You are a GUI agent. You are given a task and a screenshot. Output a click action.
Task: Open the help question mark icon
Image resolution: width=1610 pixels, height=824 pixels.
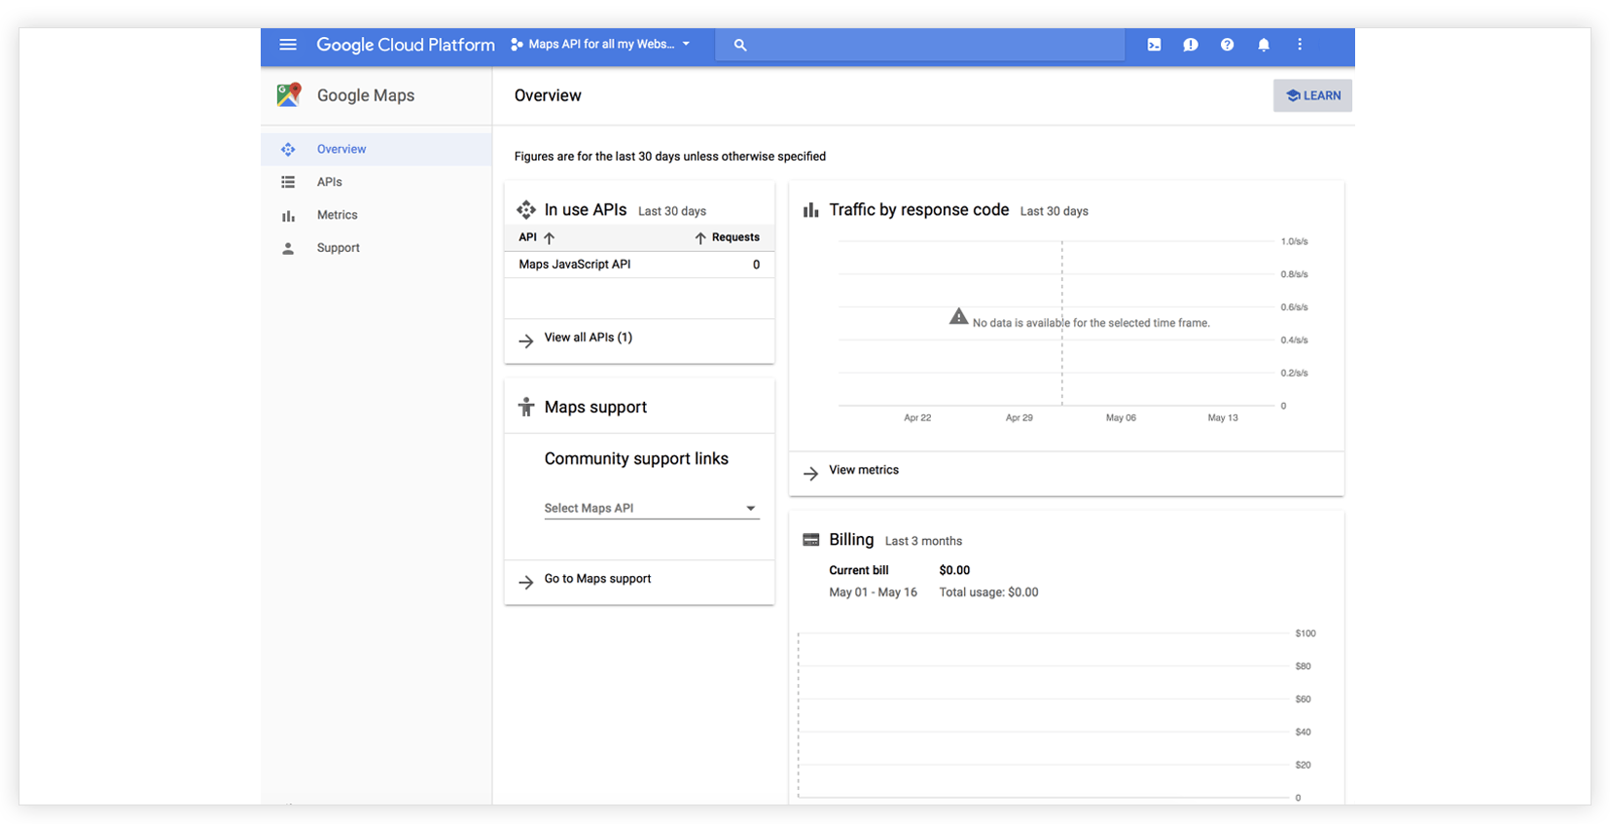pyautogui.click(x=1227, y=45)
